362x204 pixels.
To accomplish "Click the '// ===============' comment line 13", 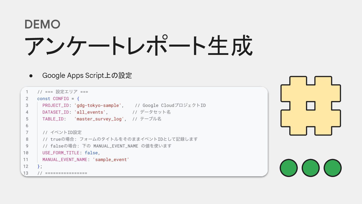I will 62,173.
